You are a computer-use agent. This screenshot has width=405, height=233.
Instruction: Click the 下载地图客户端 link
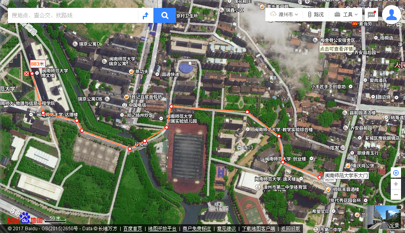coord(258,229)
